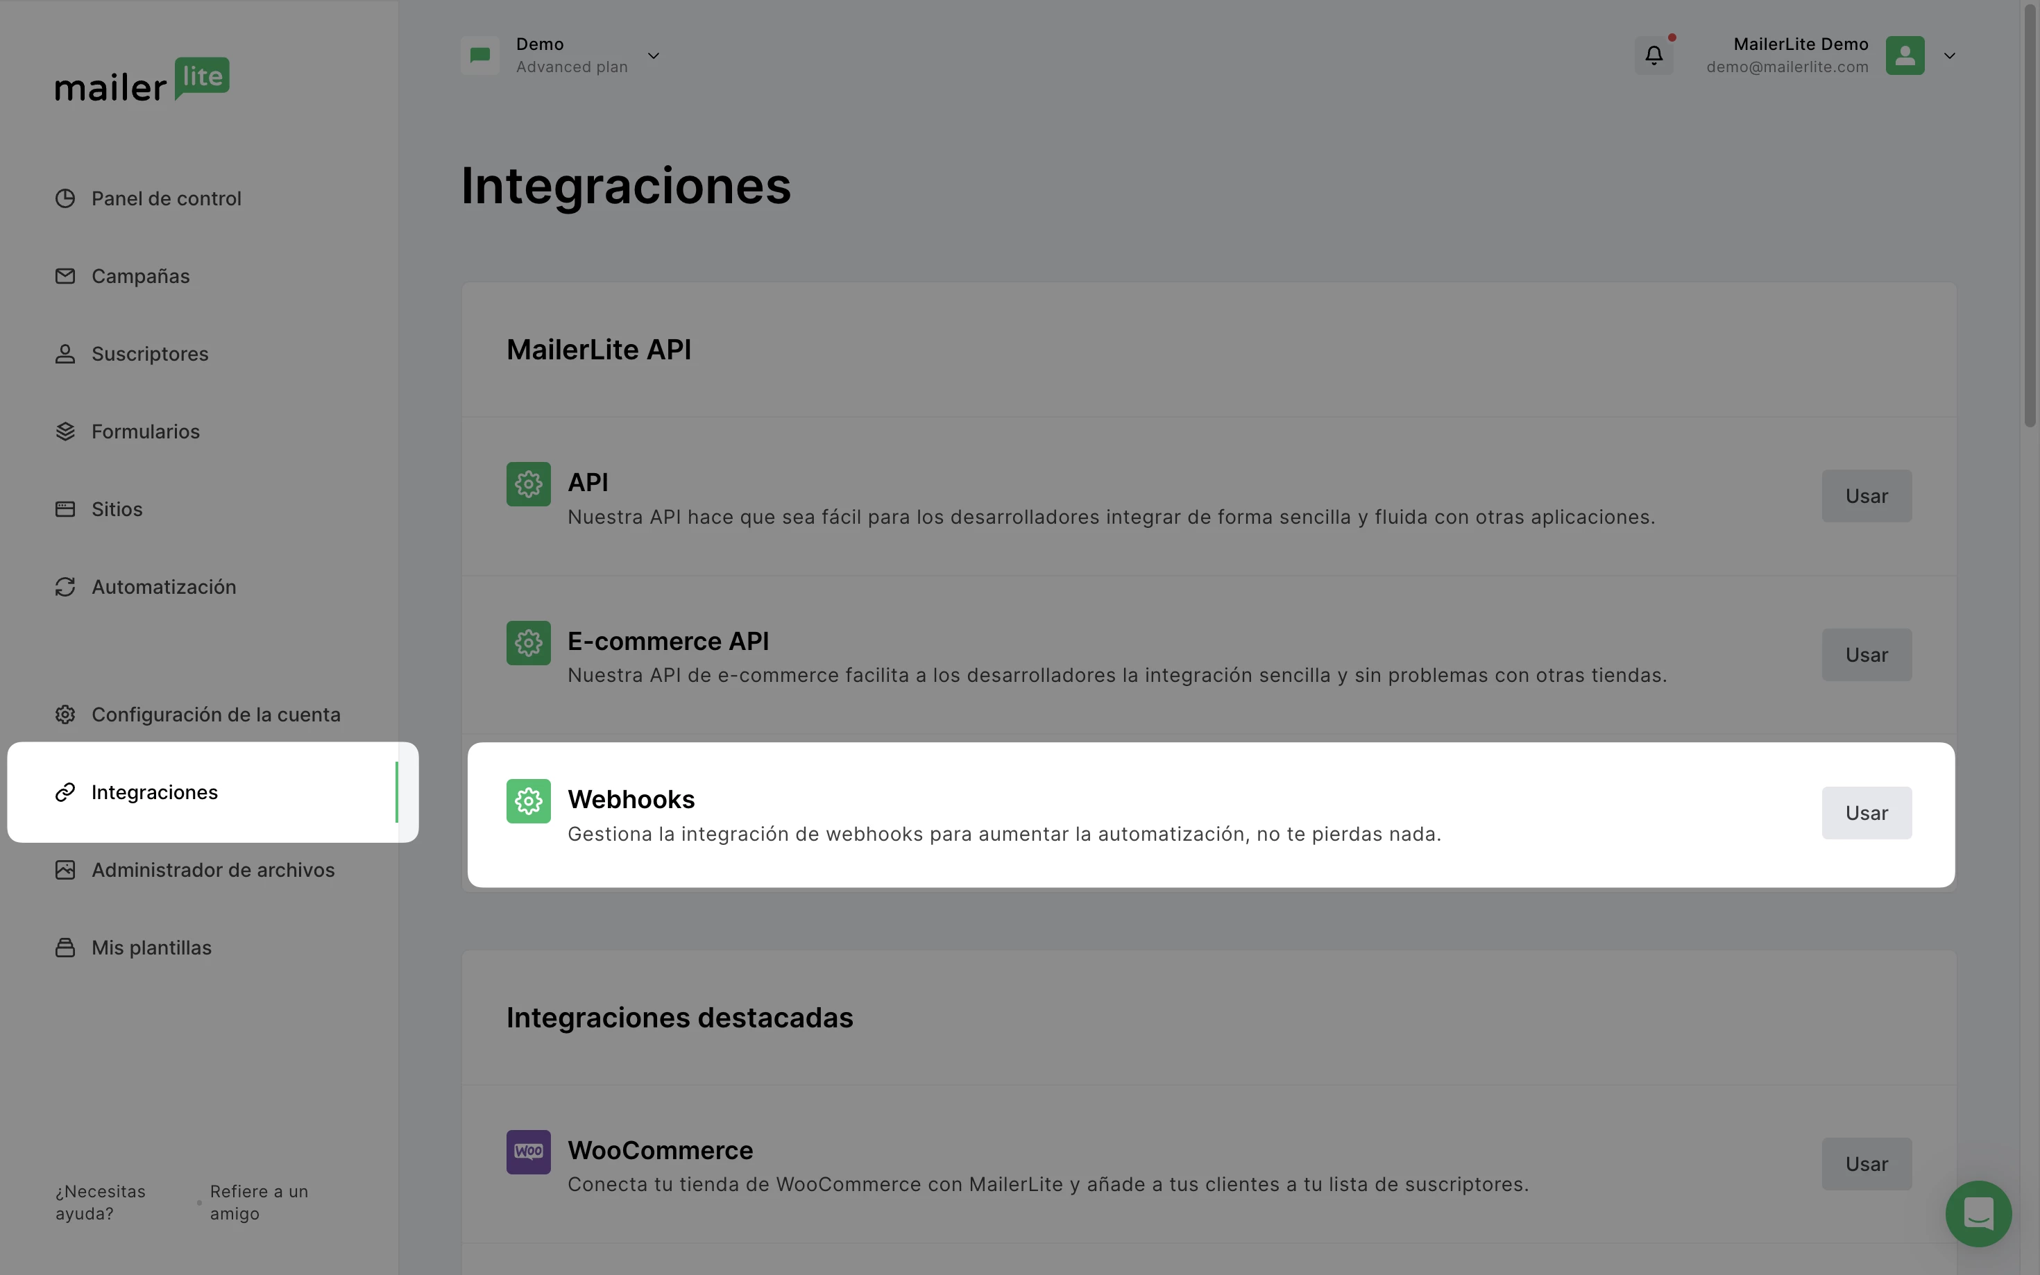The height and width of the screenshot is (1275, 2040).
Task: Open the Formularios section
Action: [x=146, y=431]
